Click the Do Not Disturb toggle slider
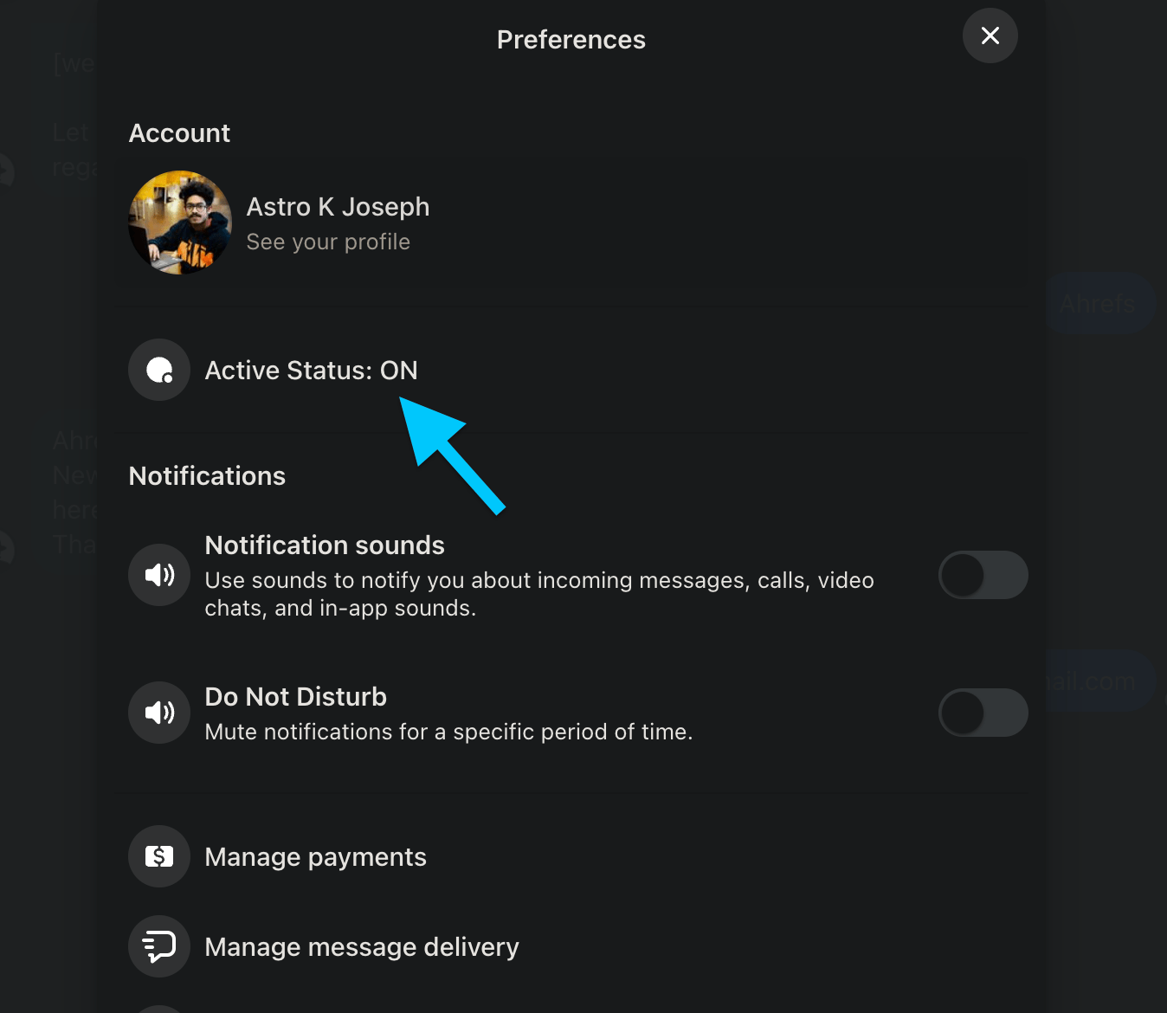1167x1013 pixels. click(x=983, y=713)
